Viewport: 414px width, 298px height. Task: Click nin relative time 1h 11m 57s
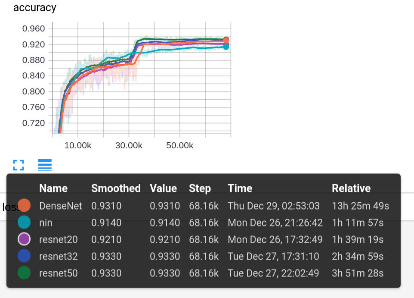pos(358,223)
